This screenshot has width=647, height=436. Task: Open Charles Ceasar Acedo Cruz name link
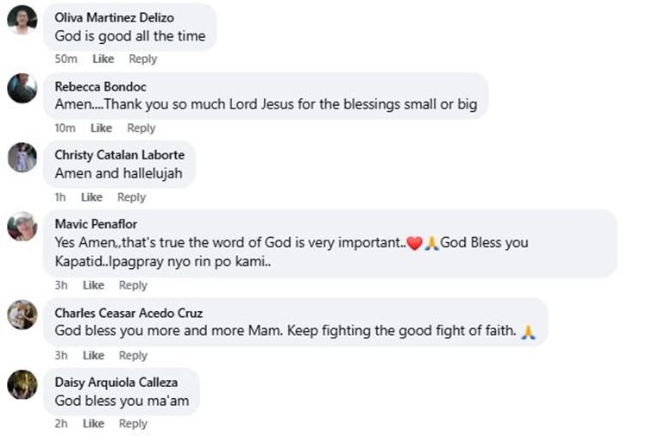pyautogui.click(x=129, y=313)
